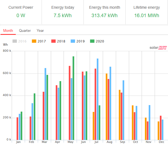Open the Quarter tab
The image size is (168, 153).
click(25, 31)
